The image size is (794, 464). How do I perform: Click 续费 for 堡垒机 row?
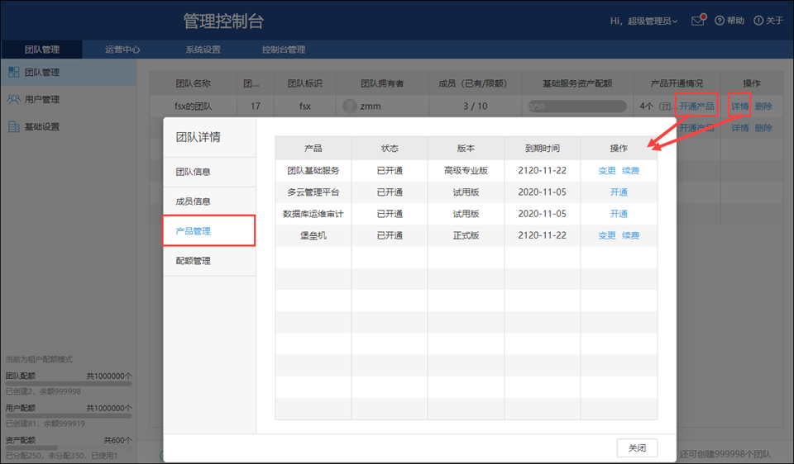point(631,235)
